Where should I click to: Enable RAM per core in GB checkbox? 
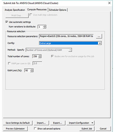(x=9, y=63)
